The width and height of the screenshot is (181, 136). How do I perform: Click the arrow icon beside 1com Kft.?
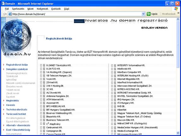coord(41,79)
